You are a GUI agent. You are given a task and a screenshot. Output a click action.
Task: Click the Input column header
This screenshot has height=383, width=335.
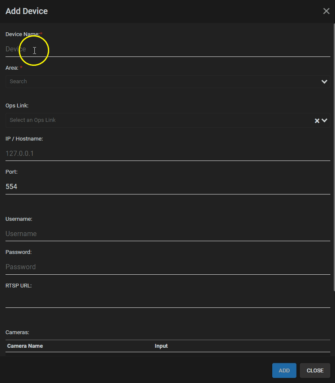[x=161, y=346]
